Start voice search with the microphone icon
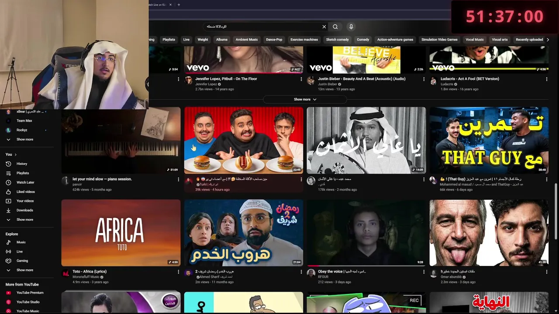The image size is (559, 314). (351, 27)
